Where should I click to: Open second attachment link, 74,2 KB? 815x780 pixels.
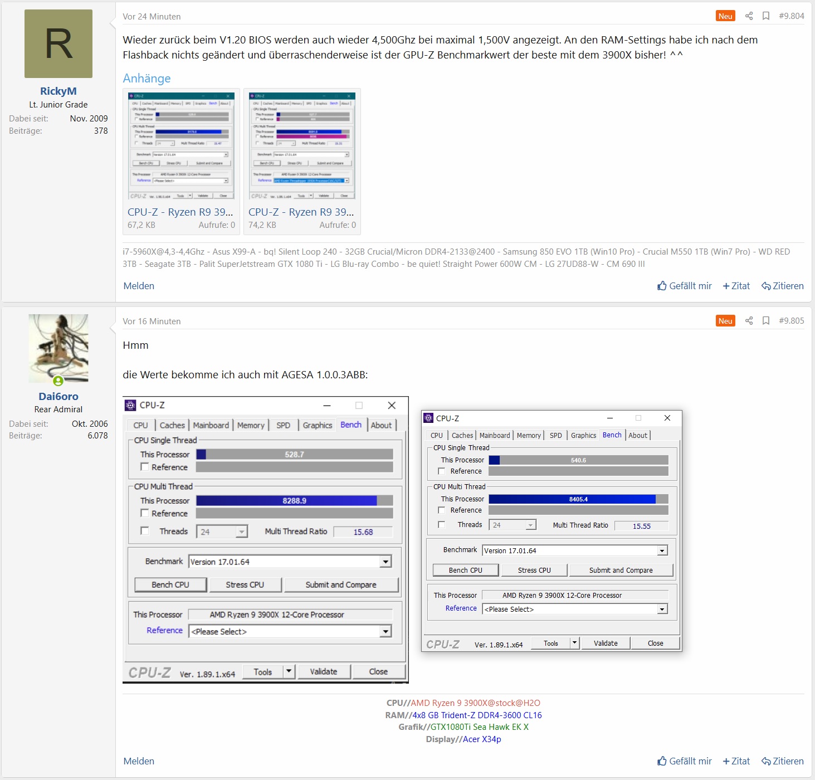tap(301, 212)
